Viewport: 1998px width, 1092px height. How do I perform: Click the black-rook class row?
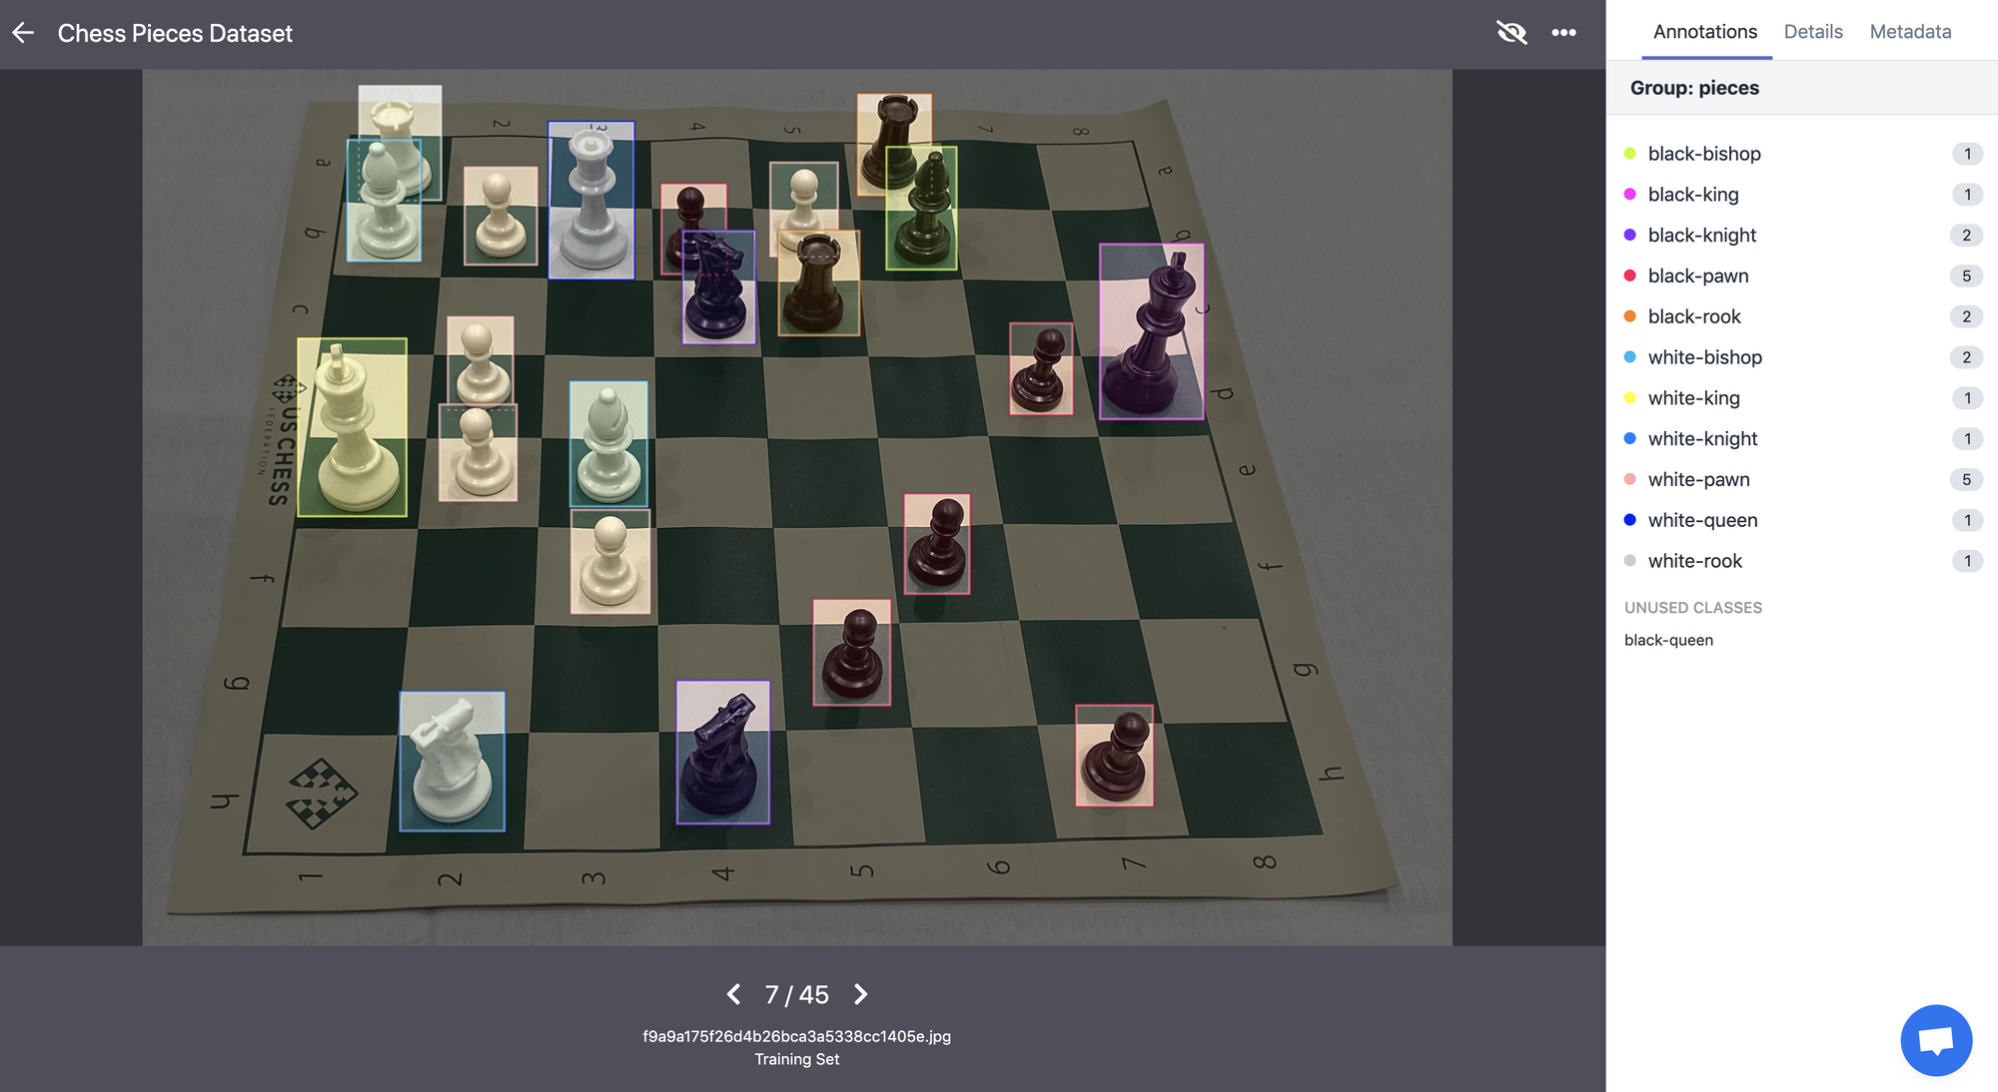[x=1694, y=316]
